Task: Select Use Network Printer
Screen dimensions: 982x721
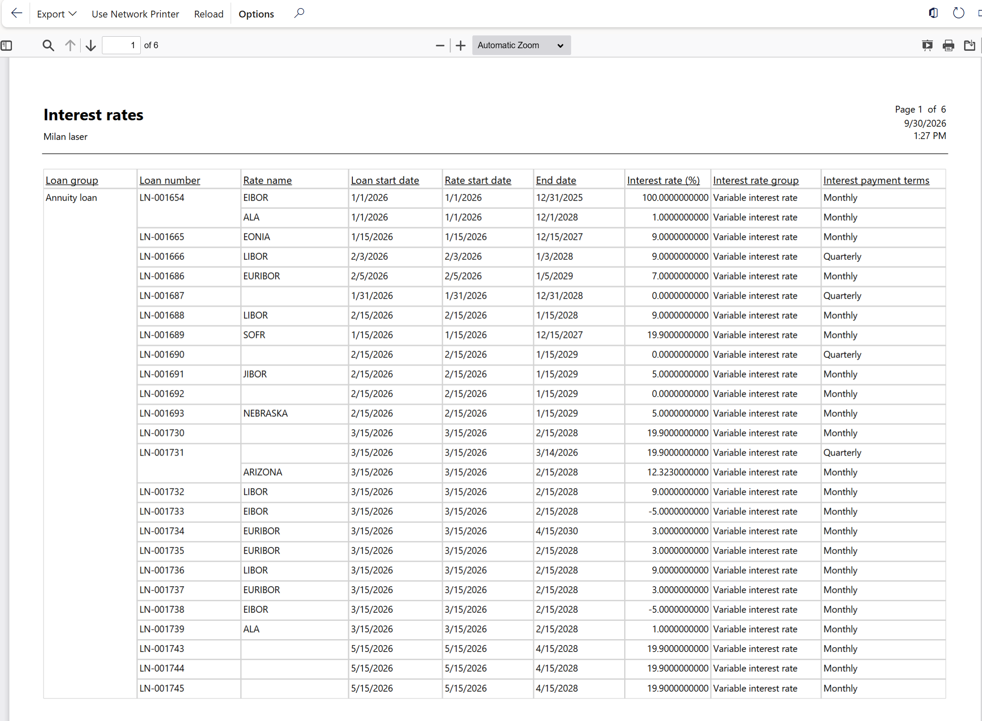Action: click(135, 14)
